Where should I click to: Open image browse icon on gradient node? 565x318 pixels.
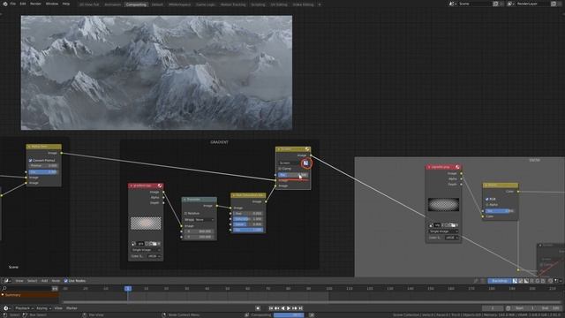[133, 244]
